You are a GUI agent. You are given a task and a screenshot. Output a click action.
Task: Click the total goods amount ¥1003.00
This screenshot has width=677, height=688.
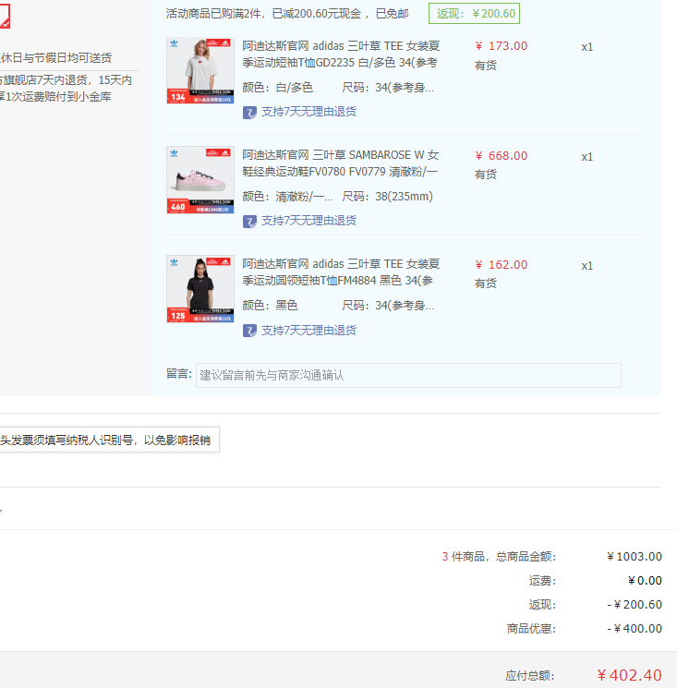pos(635,556)
